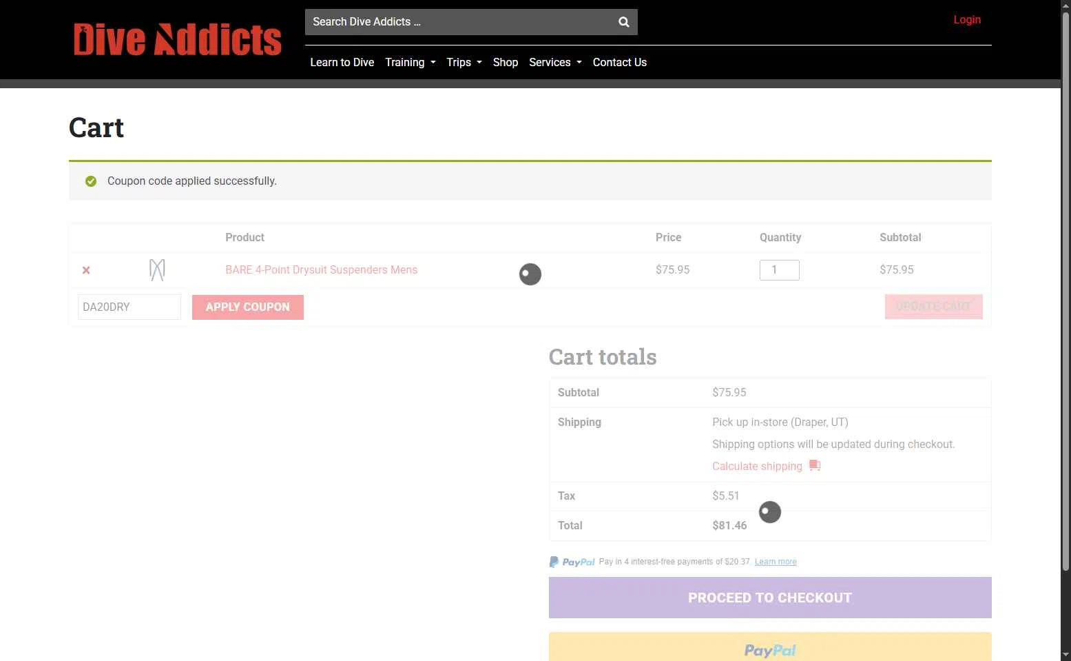Open PayPal Learn more link
Image resolution: width=1071 pixels, height=661 pixels.
pos(776,562)
